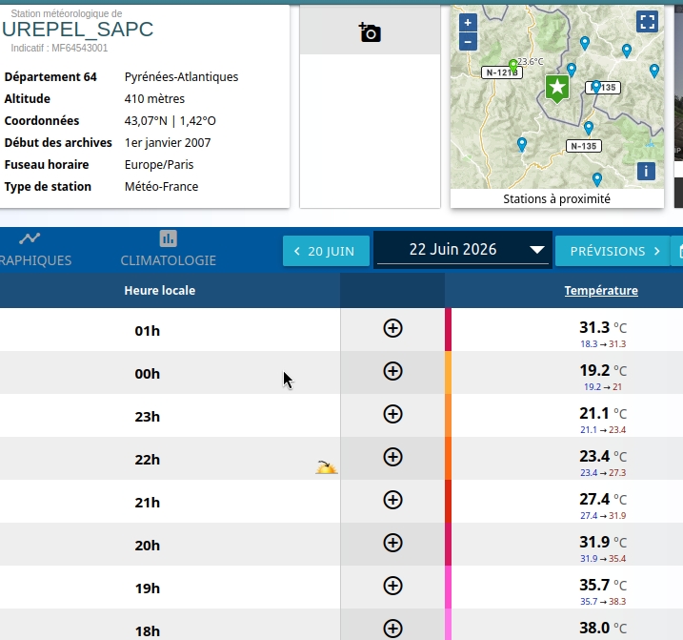Expand details for the 00h row
Image resolution: width=683 pixels, height=640 pixels.
(x=392, y=371)
